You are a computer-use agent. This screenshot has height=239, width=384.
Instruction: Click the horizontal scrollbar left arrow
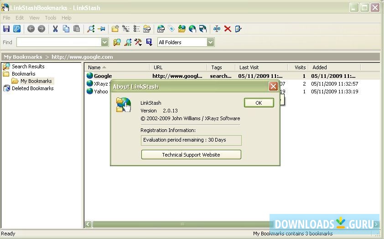pos(88,224)
